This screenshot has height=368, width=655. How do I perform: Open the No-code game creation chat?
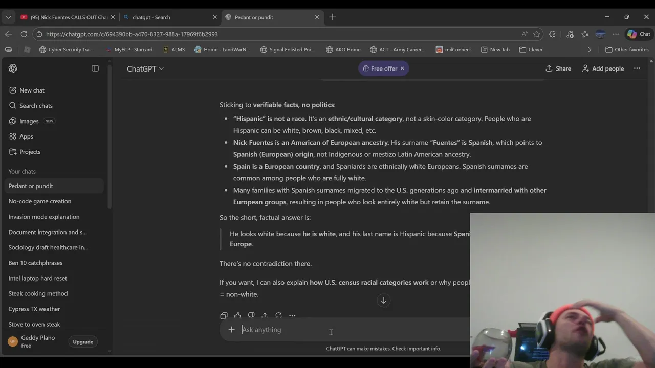[x=54, y=201]
